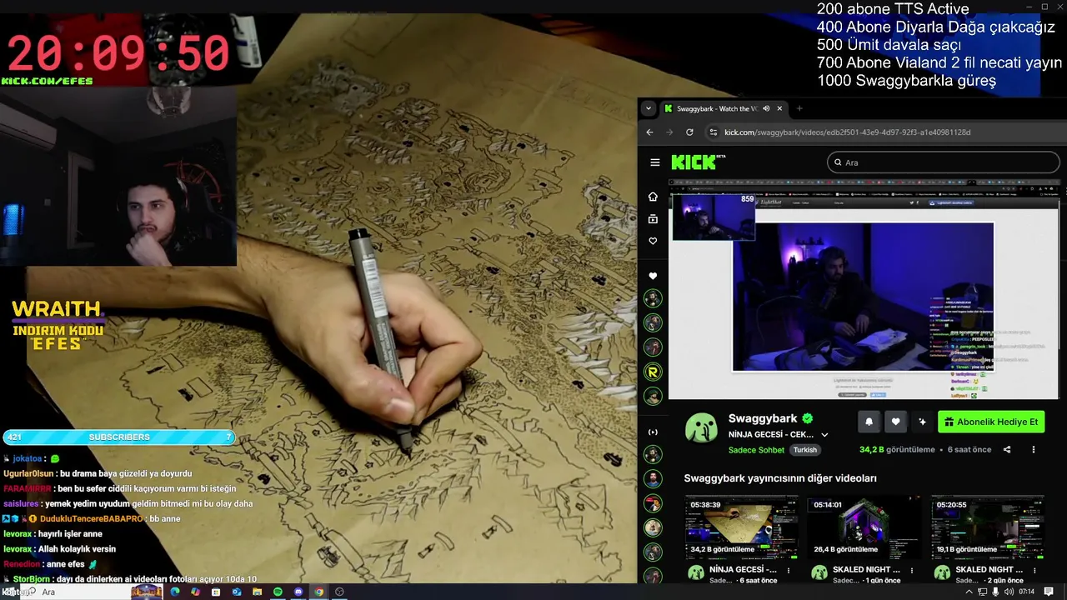Screen dimensions: 1067x600
Task: Click the SUBSCRIBERS goal progress bar
Action: 119,437
